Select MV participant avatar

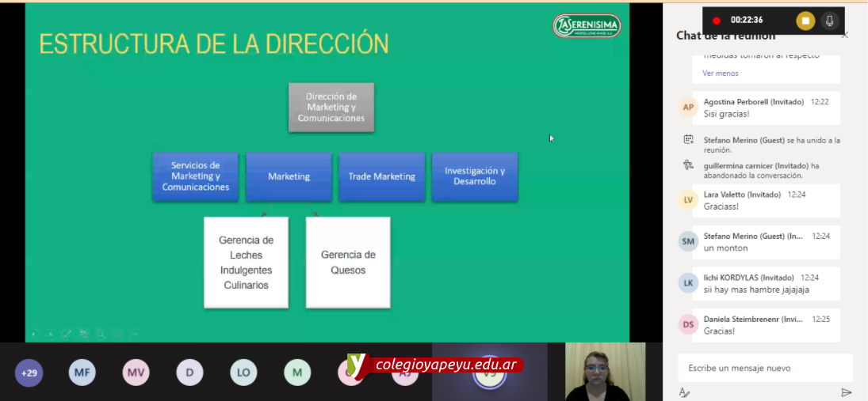coord(136,373)
